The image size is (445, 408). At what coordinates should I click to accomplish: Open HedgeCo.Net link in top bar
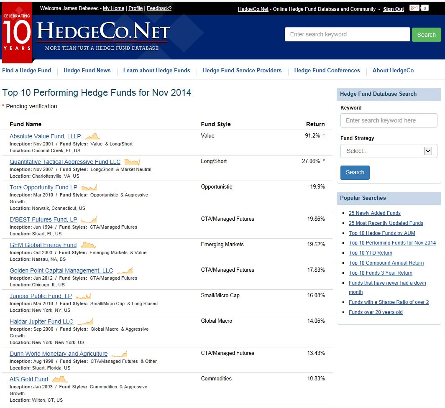[253, 9]
